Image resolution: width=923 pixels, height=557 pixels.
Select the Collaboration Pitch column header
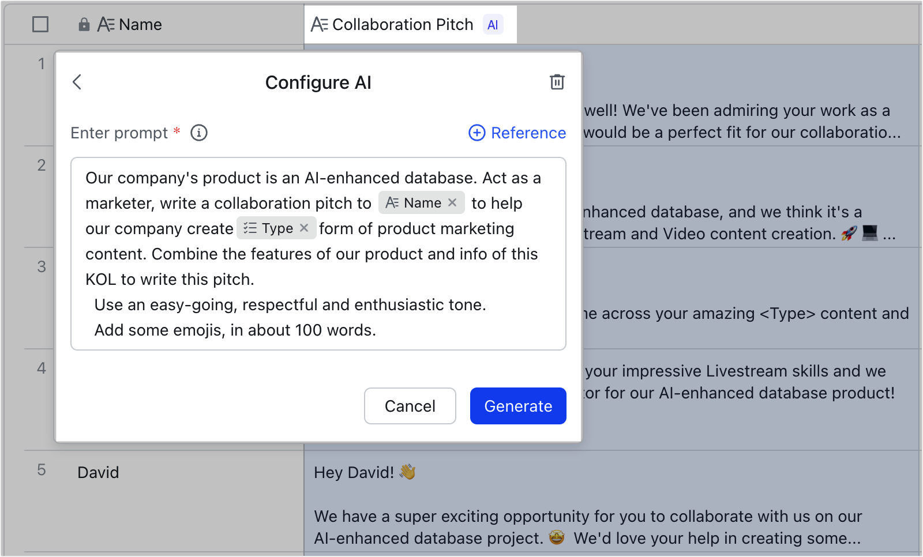click(403, 24)
